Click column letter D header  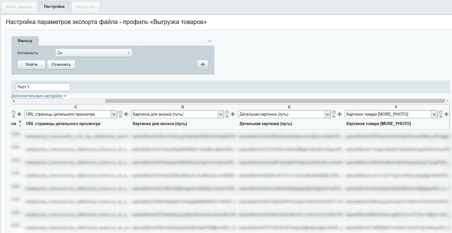(x=183, y=107)
